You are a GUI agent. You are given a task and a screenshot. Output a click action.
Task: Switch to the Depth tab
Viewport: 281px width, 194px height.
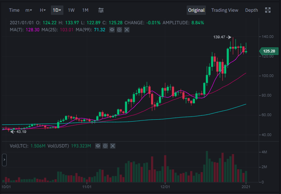pos(251,10)
